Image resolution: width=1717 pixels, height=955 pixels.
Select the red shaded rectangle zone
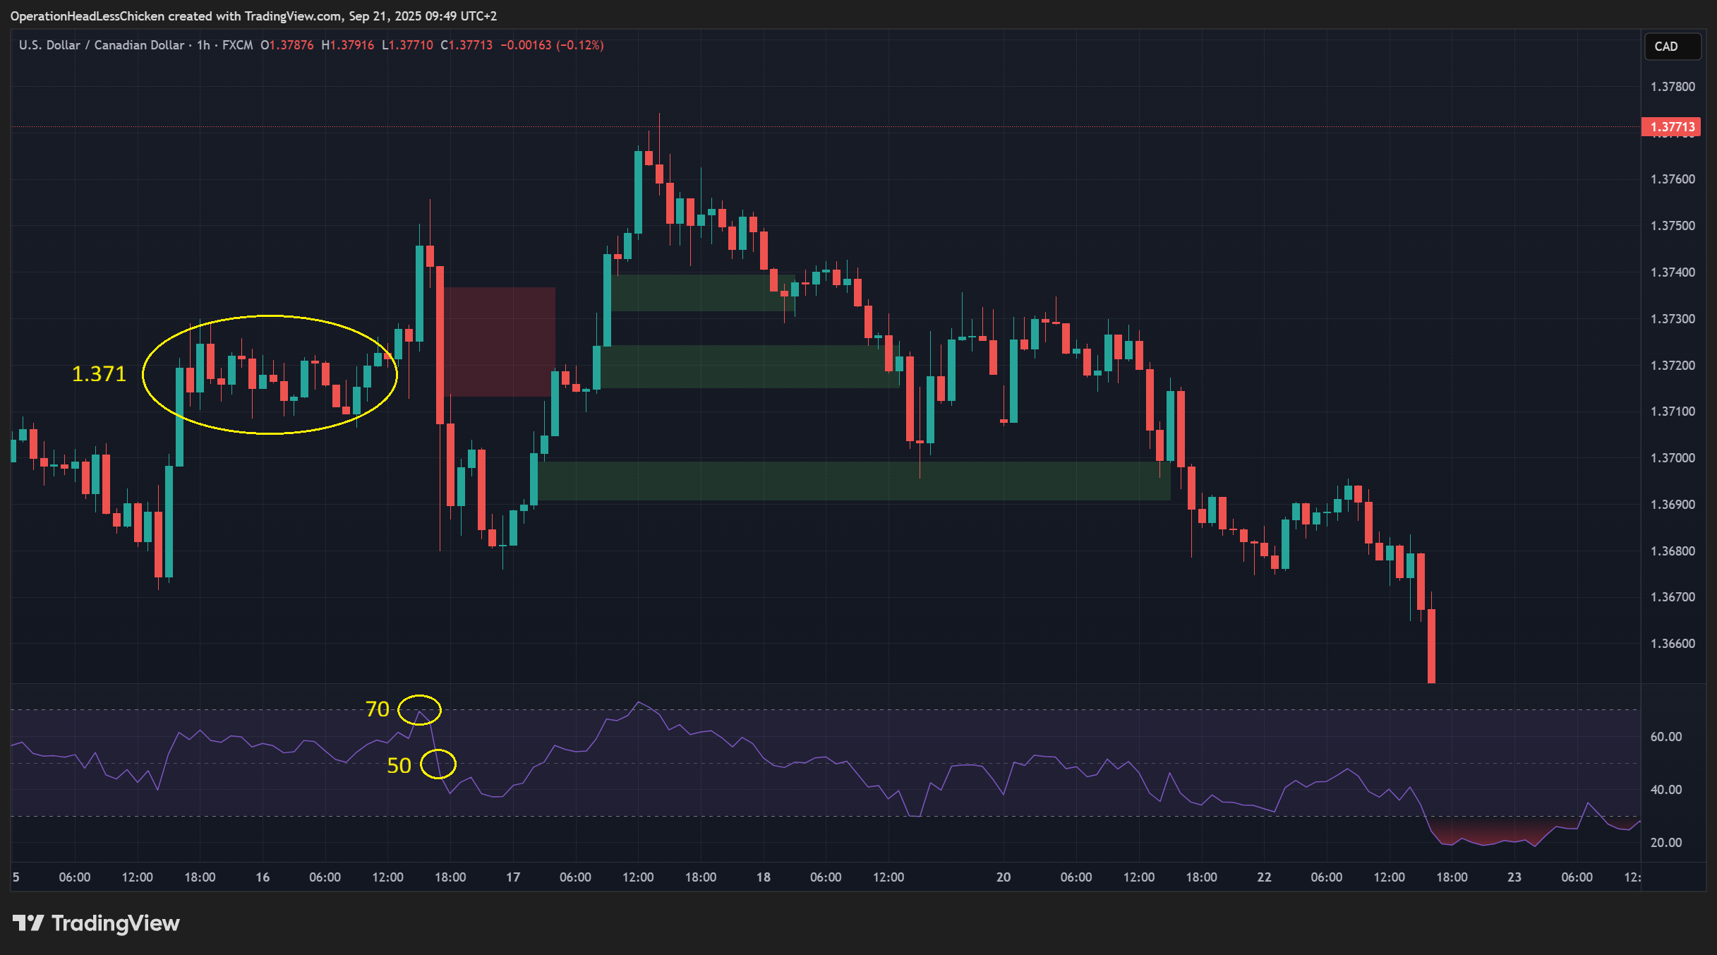coord(500,342)
